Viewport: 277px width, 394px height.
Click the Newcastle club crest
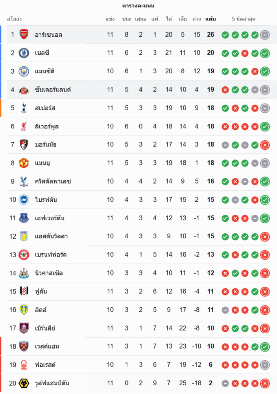point(24,273)
